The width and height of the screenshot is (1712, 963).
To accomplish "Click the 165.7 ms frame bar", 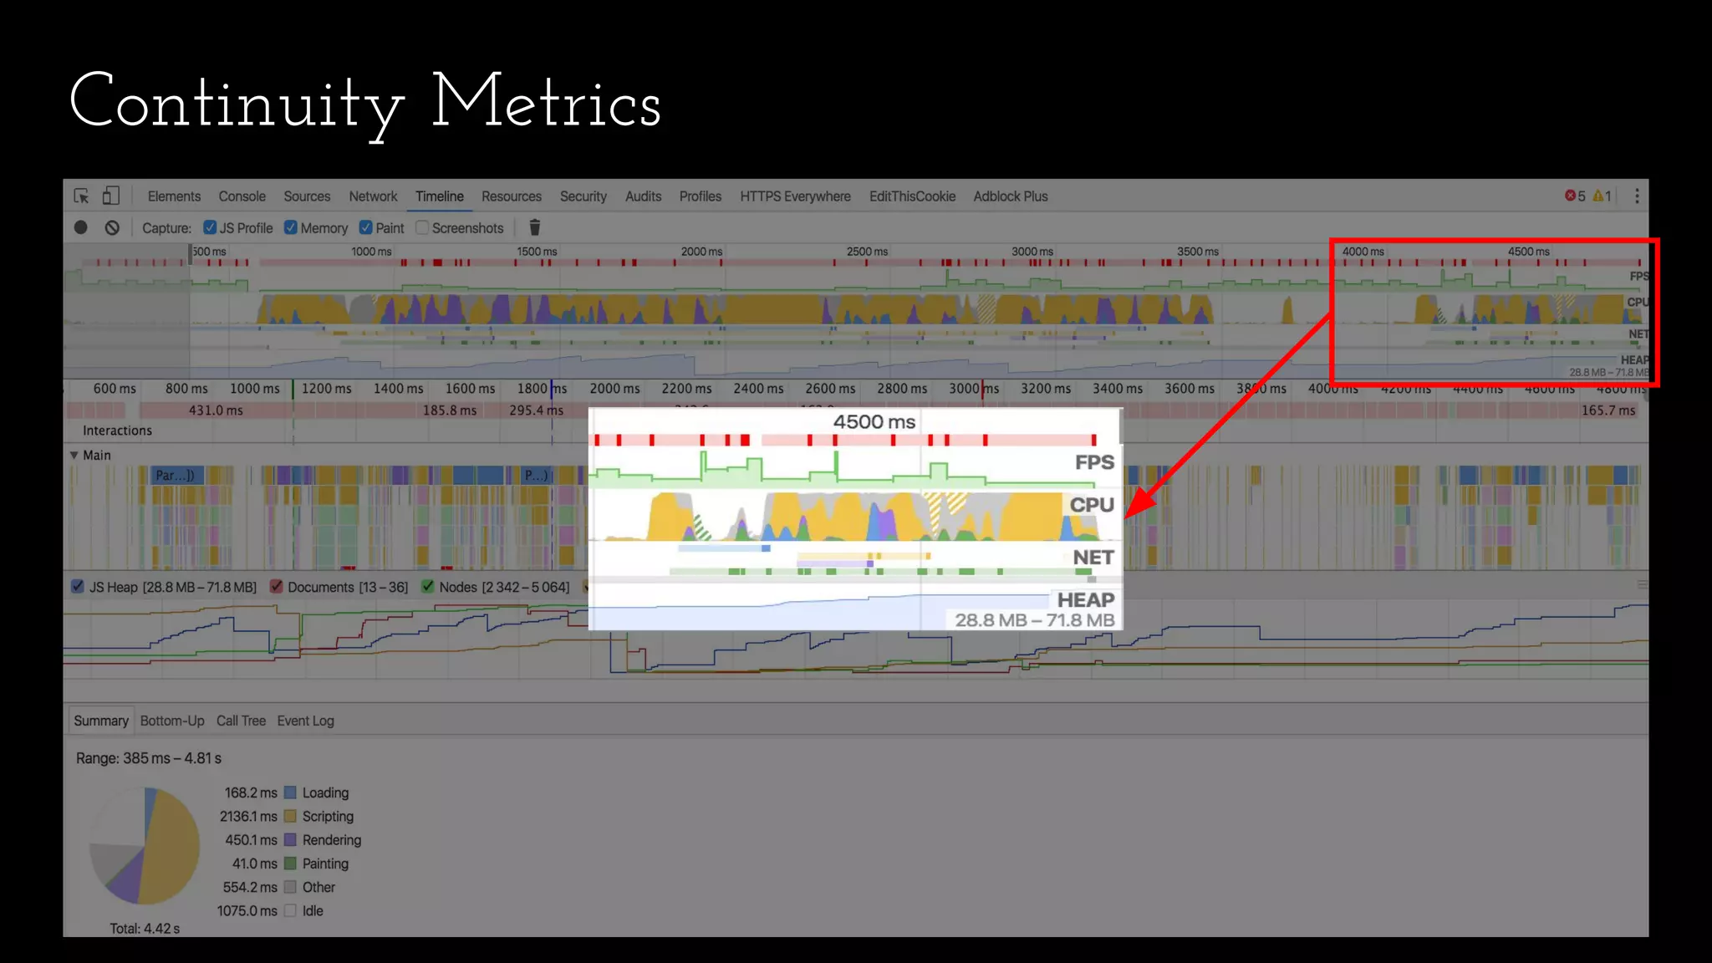I will point(1608,410).
